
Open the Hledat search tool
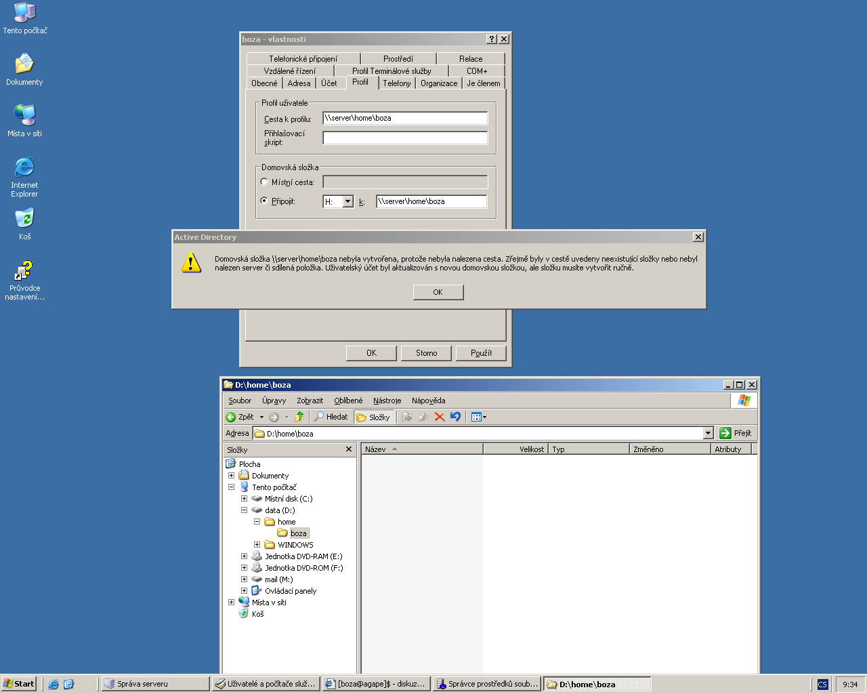point(331,417)
